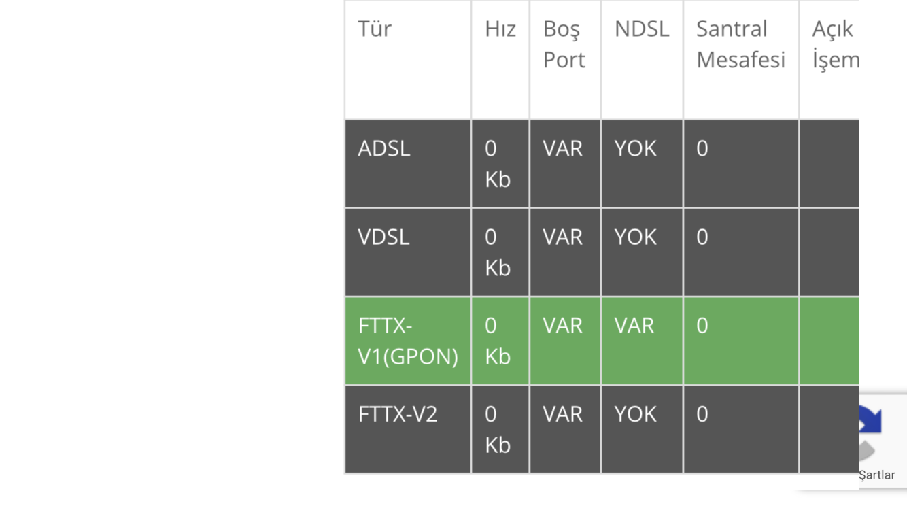Click the FTTX-V2 Boş Port VAR cell
This screenshot has width=907, height=510.
click(562, 414)
